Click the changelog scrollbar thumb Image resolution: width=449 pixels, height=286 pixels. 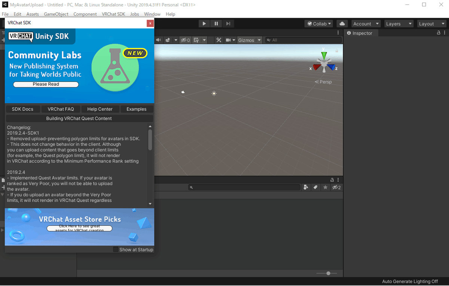(150, 140)
